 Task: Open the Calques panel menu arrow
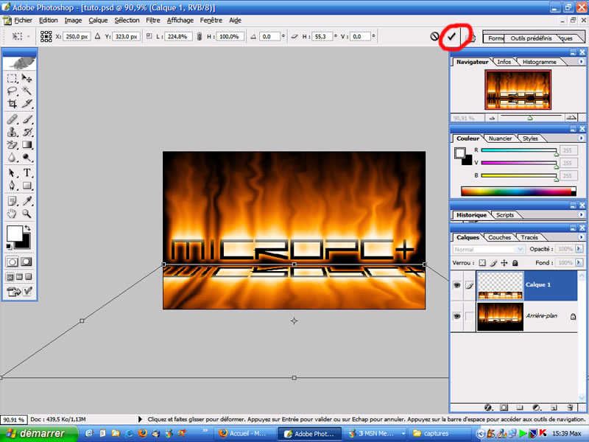point(581,237)
